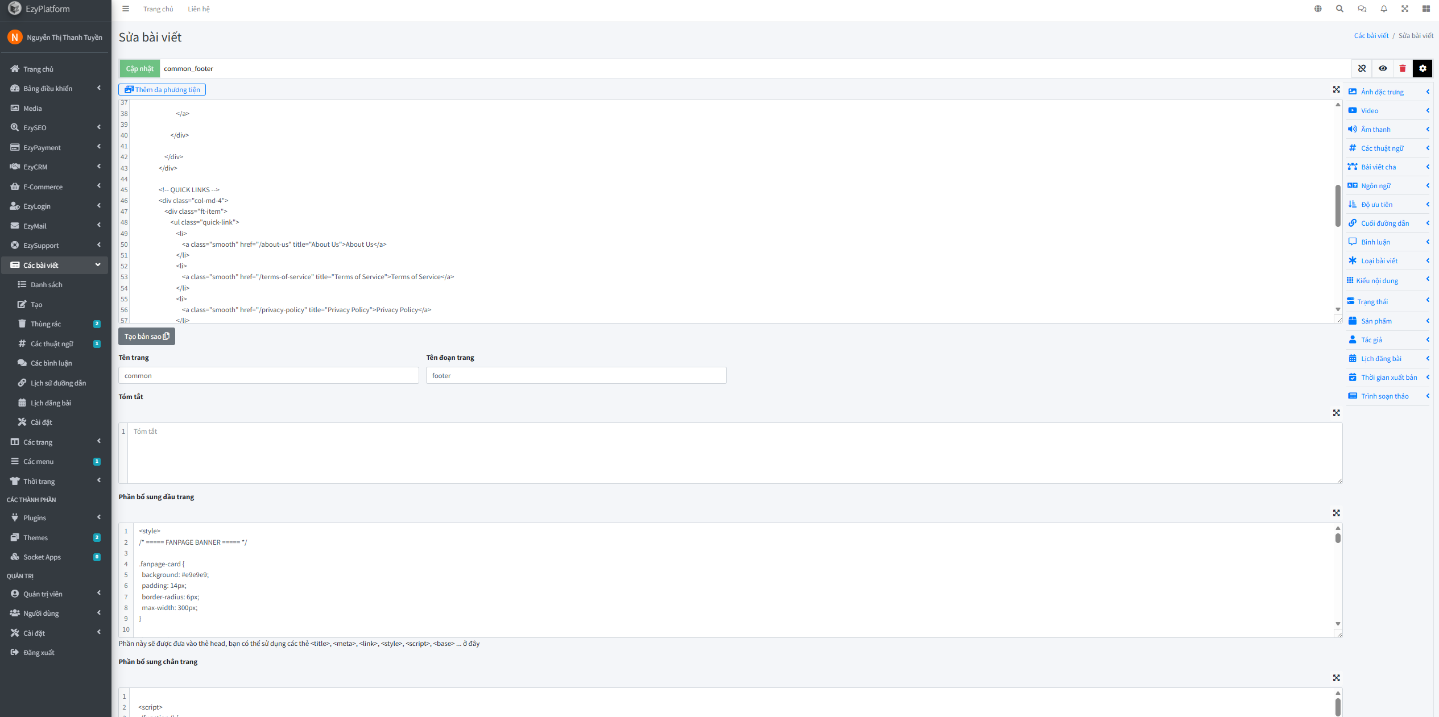Click the Cập nhật update button

point(139,68)
